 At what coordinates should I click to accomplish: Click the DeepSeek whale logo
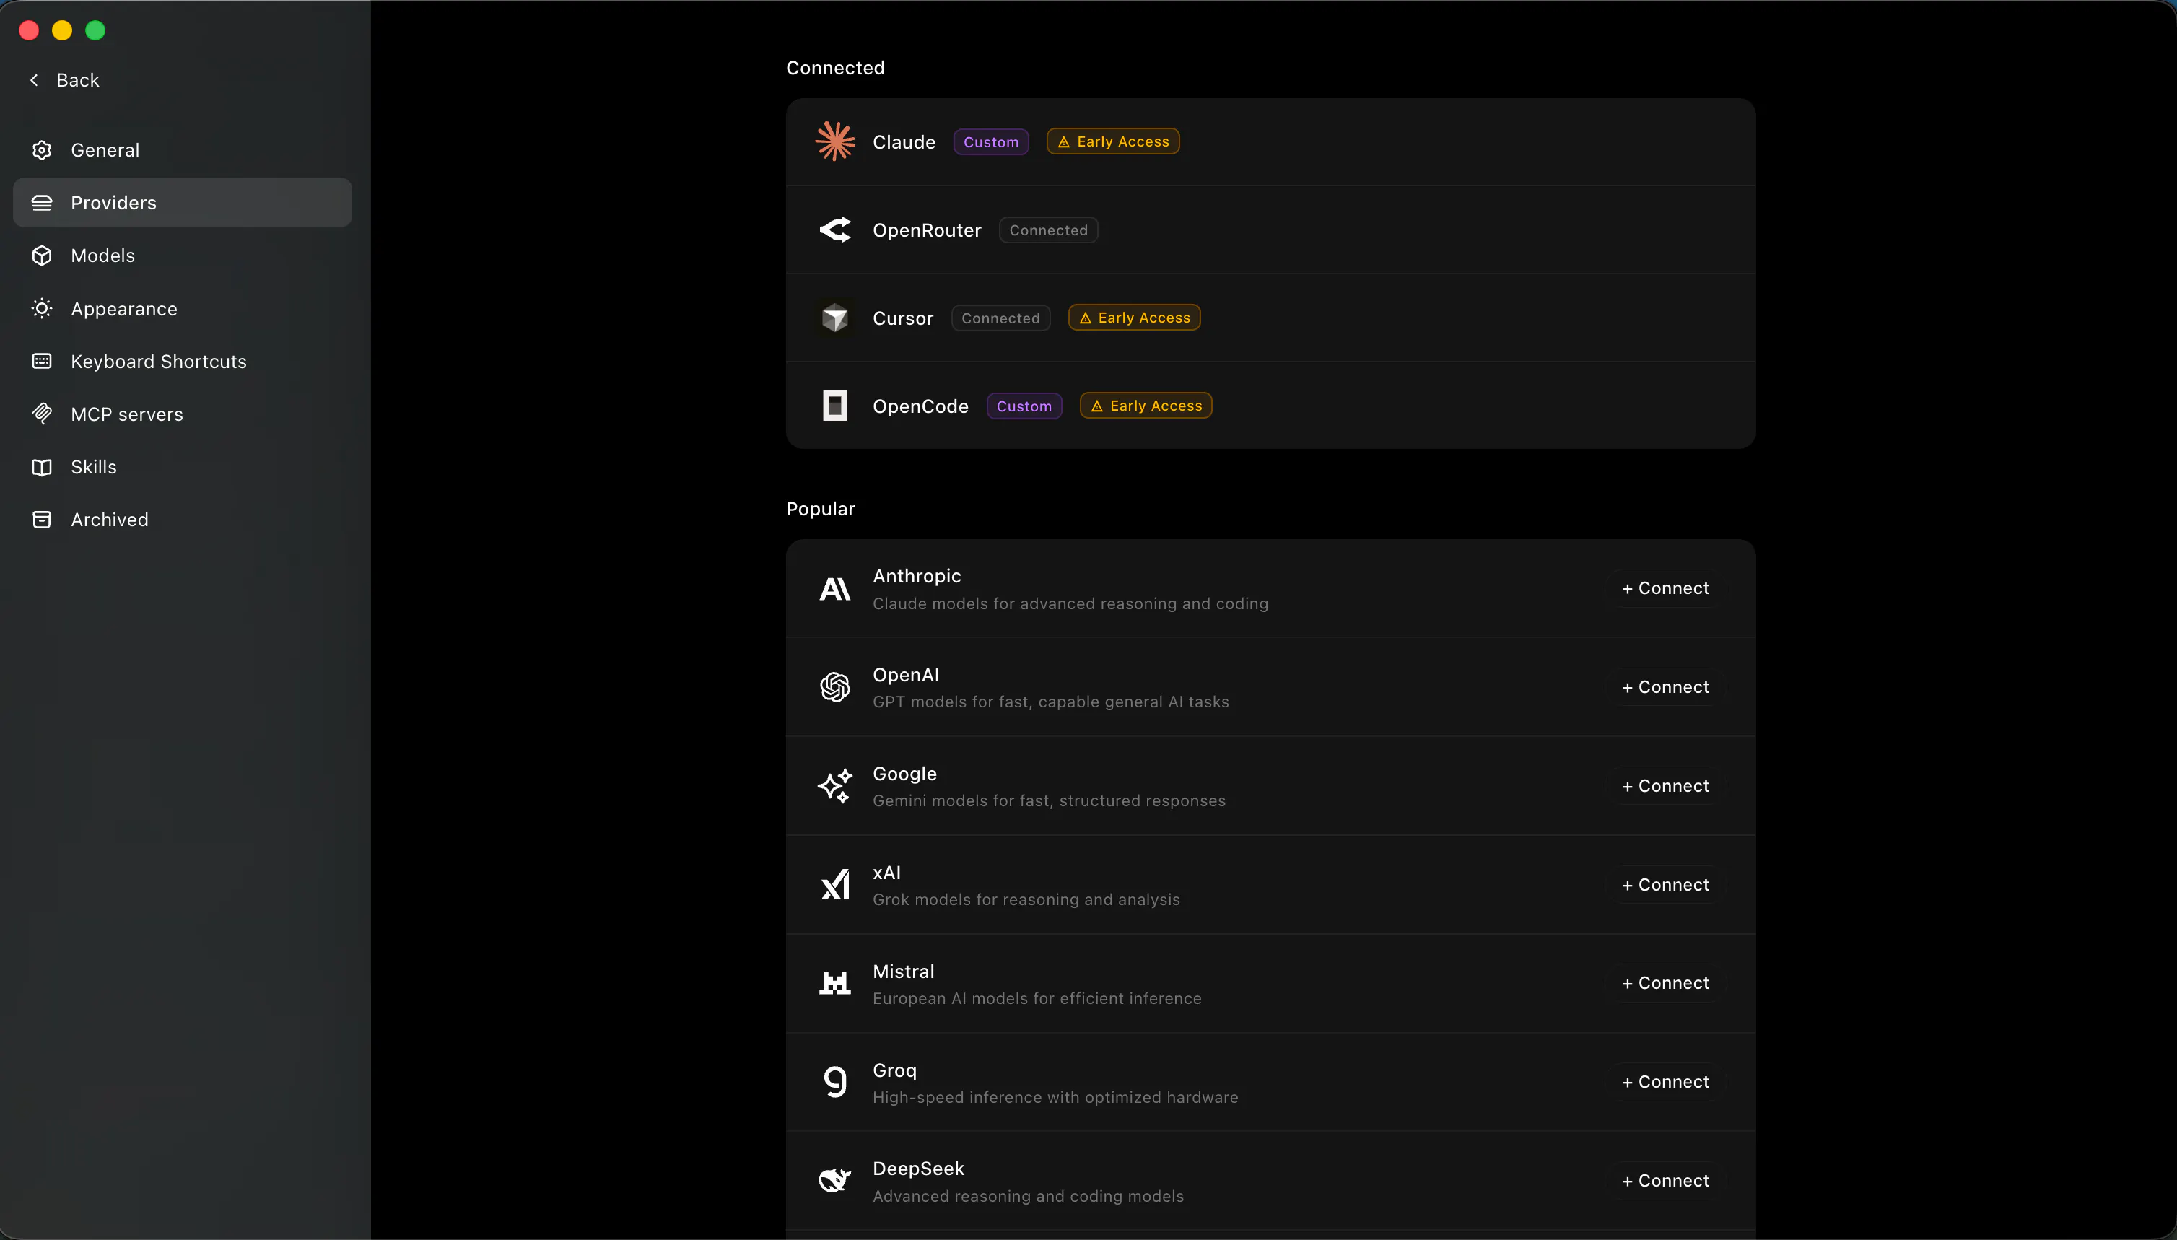click(x=834, y=1180)
